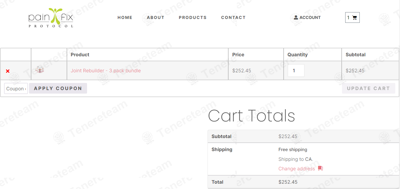400x189 pixels.
Task: Click the Change address link
Action: click(x=297, y=169)
